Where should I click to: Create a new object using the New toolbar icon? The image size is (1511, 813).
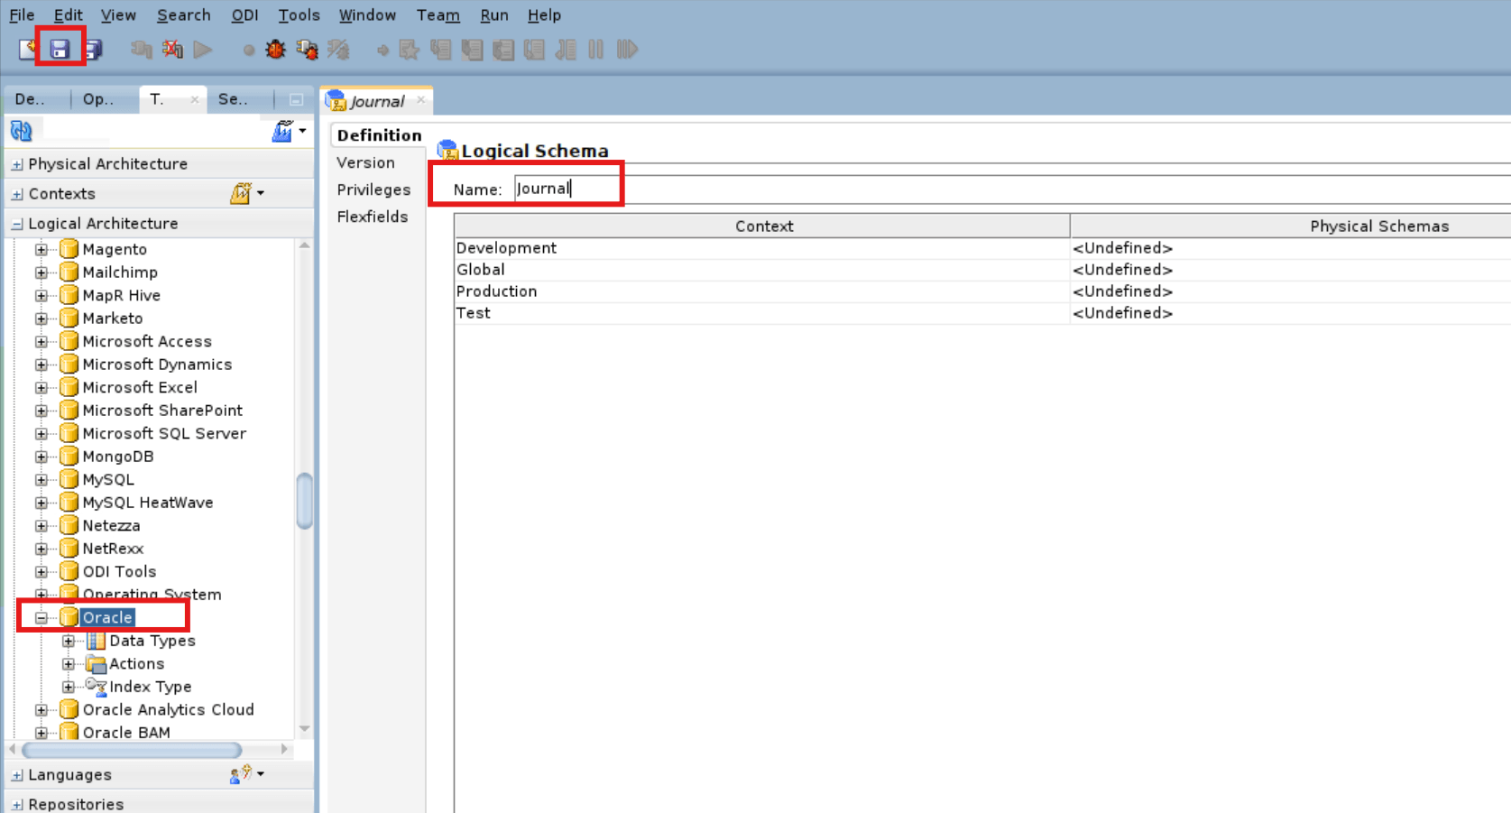25,50
